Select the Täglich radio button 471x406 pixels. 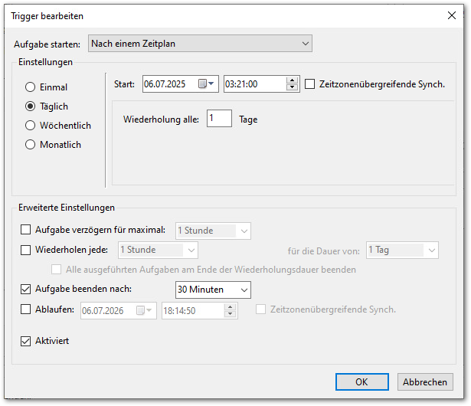[x=31, y=106]
